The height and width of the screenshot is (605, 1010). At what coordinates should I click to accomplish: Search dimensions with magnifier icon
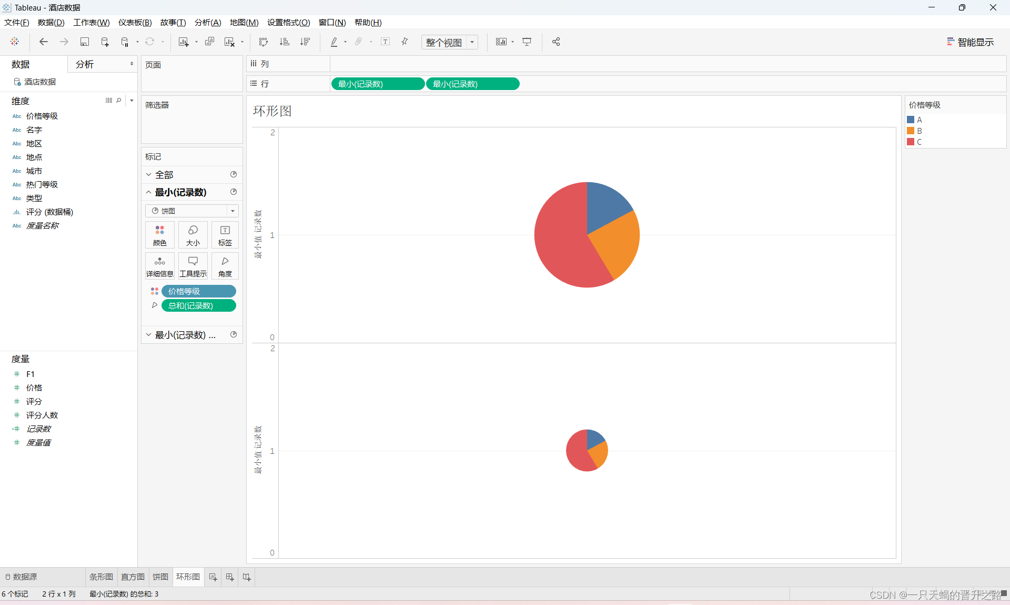119,100
